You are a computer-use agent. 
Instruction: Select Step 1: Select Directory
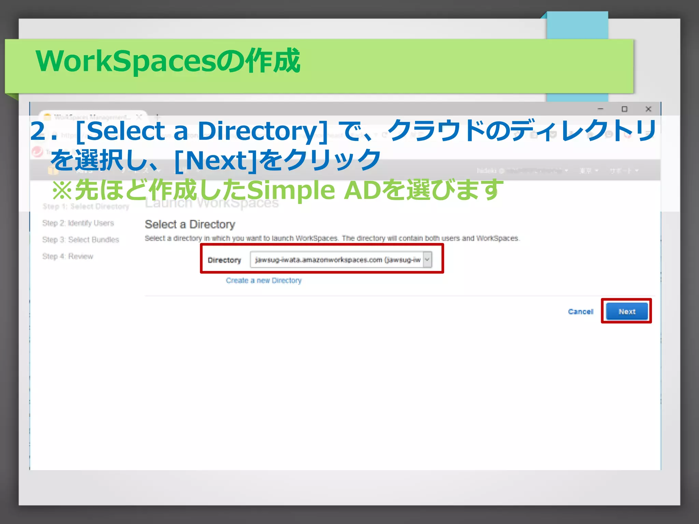pos(86,206)
